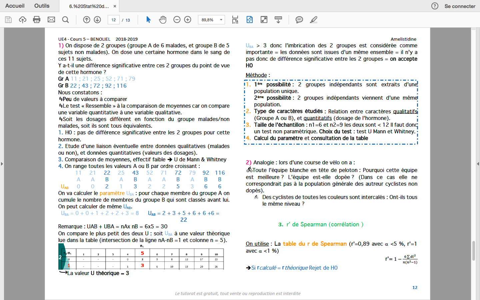Image resolution: width=480 pixels, height=300 pixels.
Task: Activate the arrow selection tool
Action: pos(149,20)
